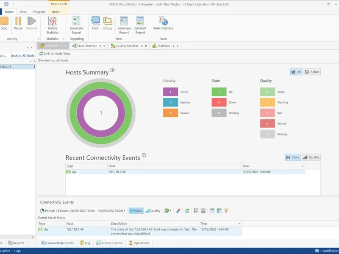This screenshot has height=254, width=339.
Task: Click the first window-style view icon beside the green table icon
Action: (212, 211)
